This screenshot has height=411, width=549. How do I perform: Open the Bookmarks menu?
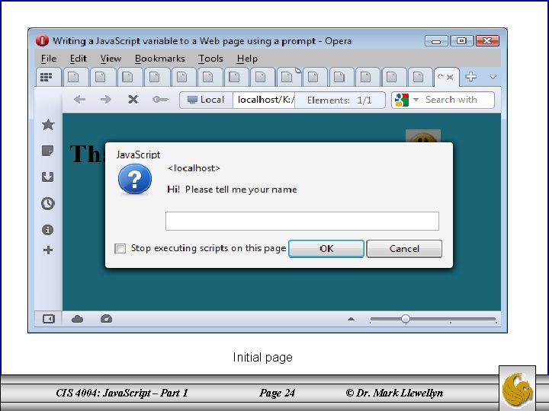(x=160, y=59)
